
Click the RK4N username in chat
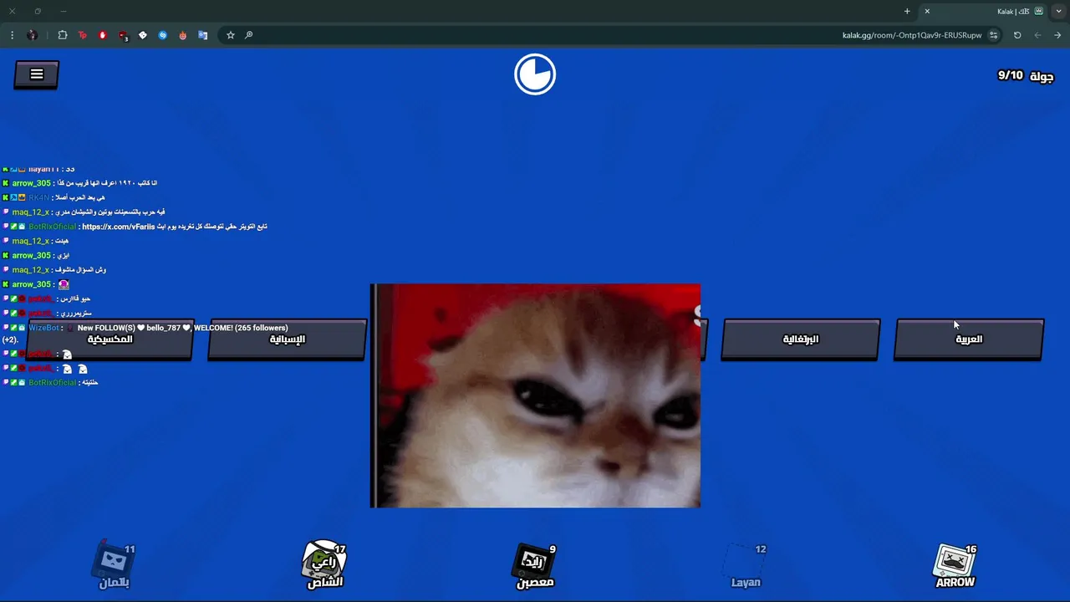coord(39,197)
